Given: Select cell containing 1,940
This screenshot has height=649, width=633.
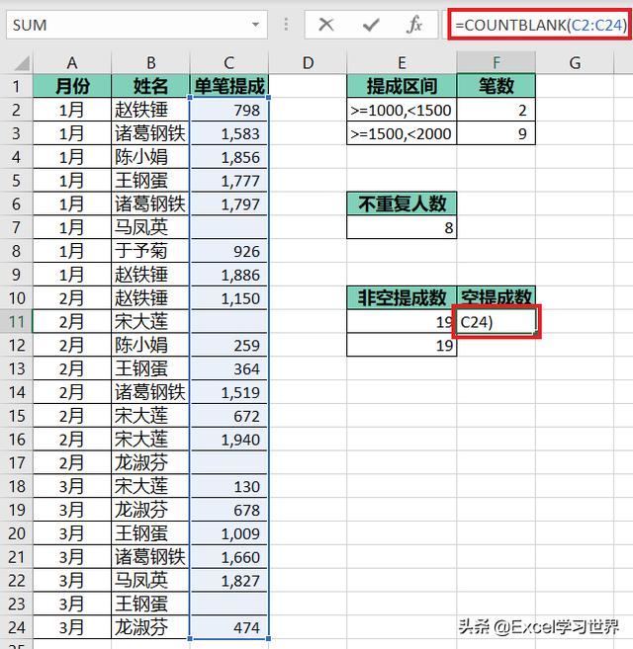Looking at the screenshot, I should [x=229, y=440].
